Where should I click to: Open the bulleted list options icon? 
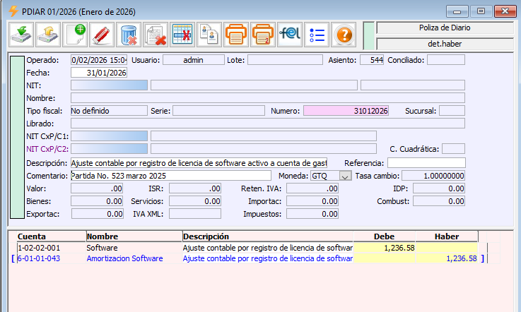click(317, 34)
